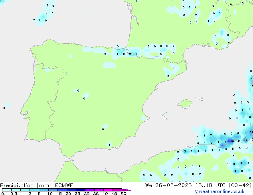Click Mallorca island on the map

tap(185, 104)
